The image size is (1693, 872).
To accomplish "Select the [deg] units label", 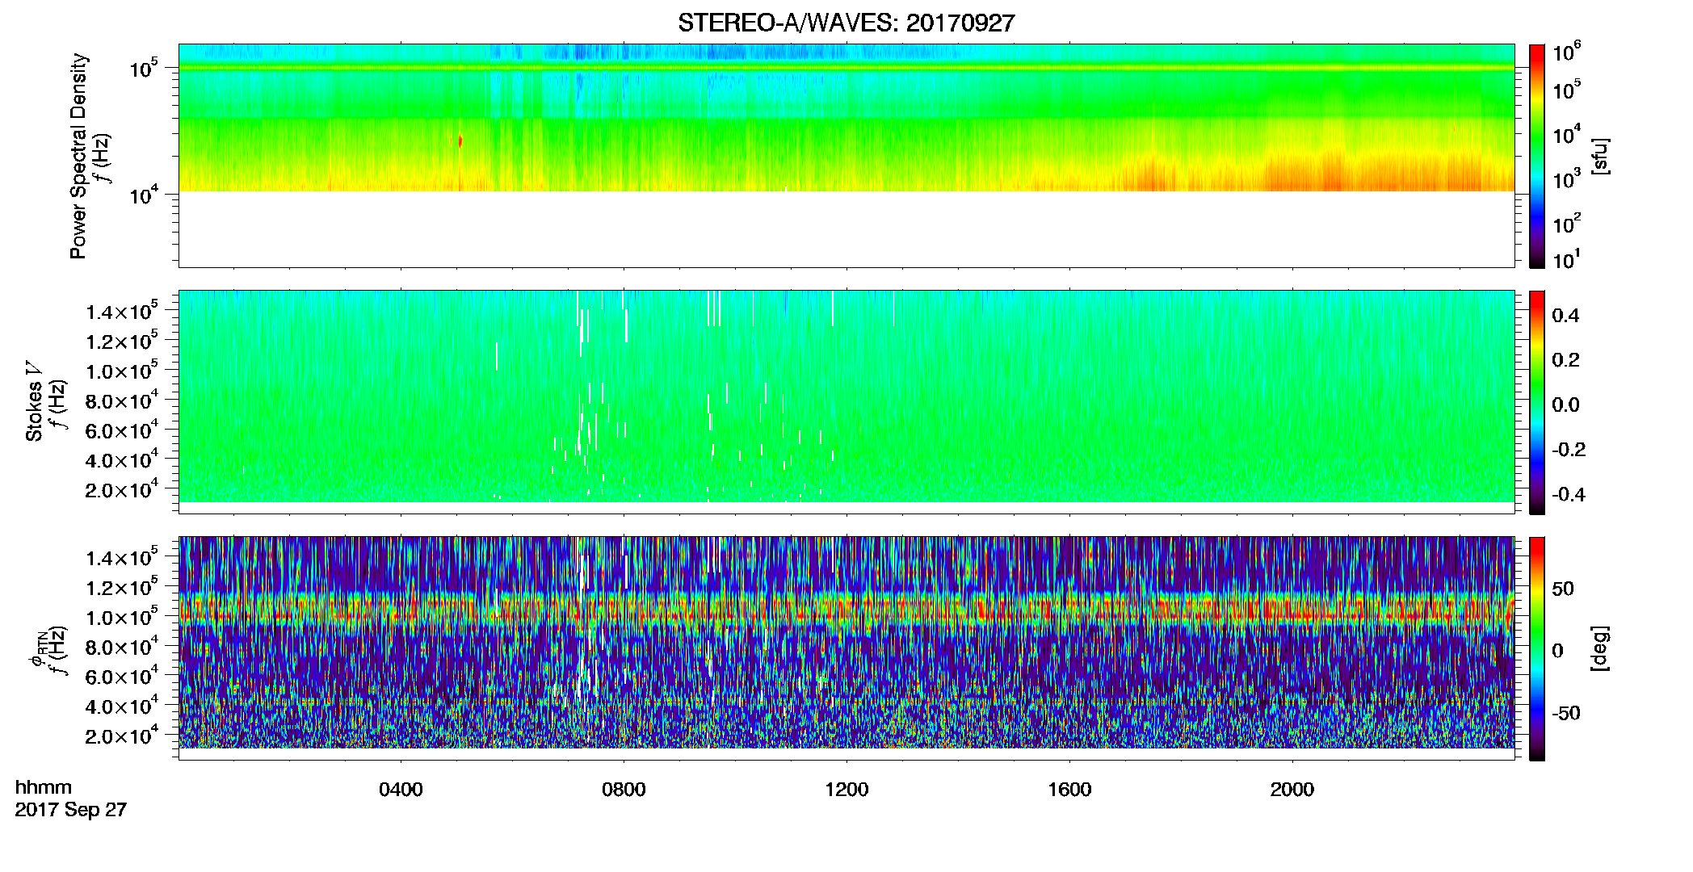I will (x=1599, y=648).
